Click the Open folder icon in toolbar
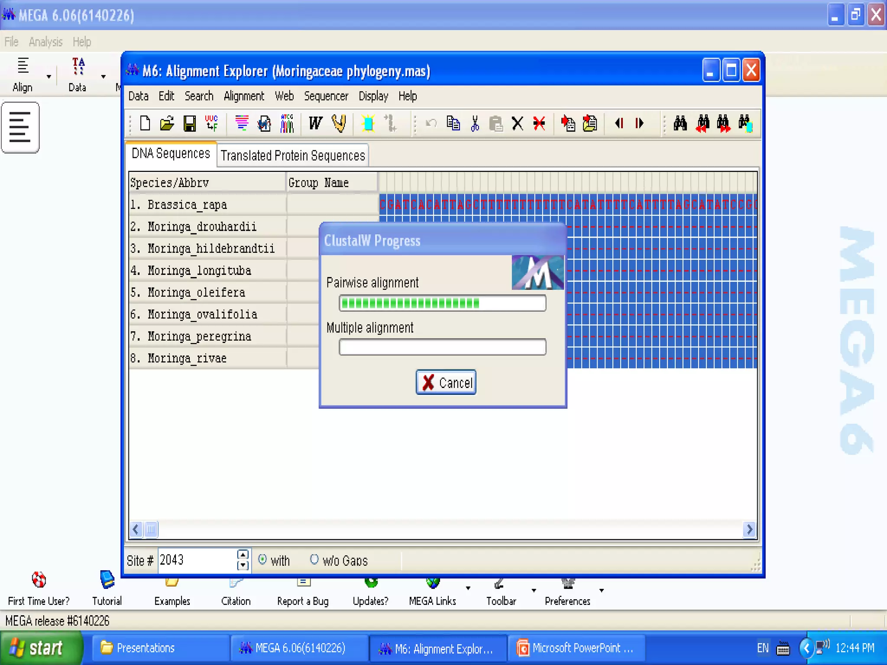The image size is (887, 665). tap(167, 123)
